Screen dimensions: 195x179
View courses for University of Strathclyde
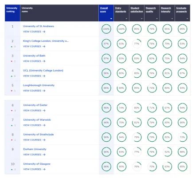pyautogui.click(x=34, y=140)
